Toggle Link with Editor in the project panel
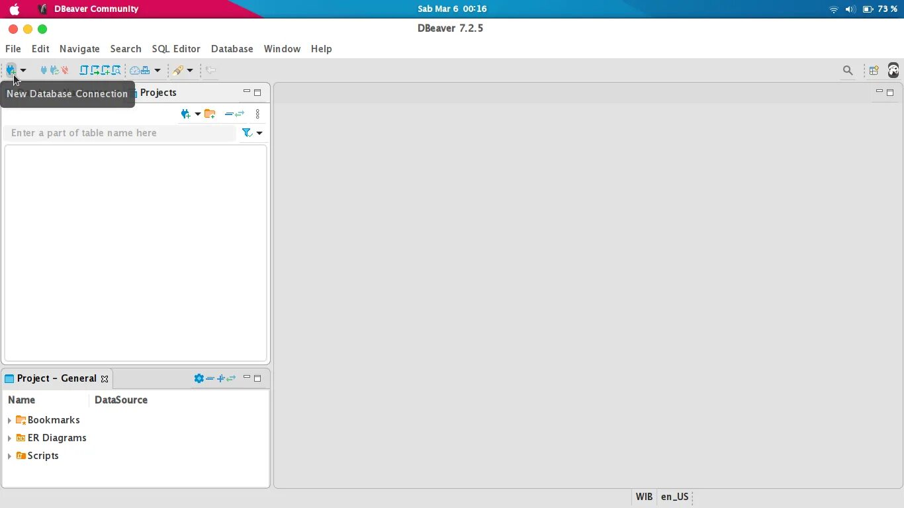Image resolution: width=904 pixels, height=508 pixels. (x=231, y=378)
